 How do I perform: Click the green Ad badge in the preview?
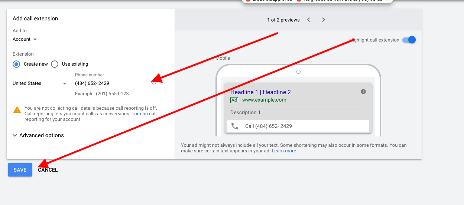(234, 100)
